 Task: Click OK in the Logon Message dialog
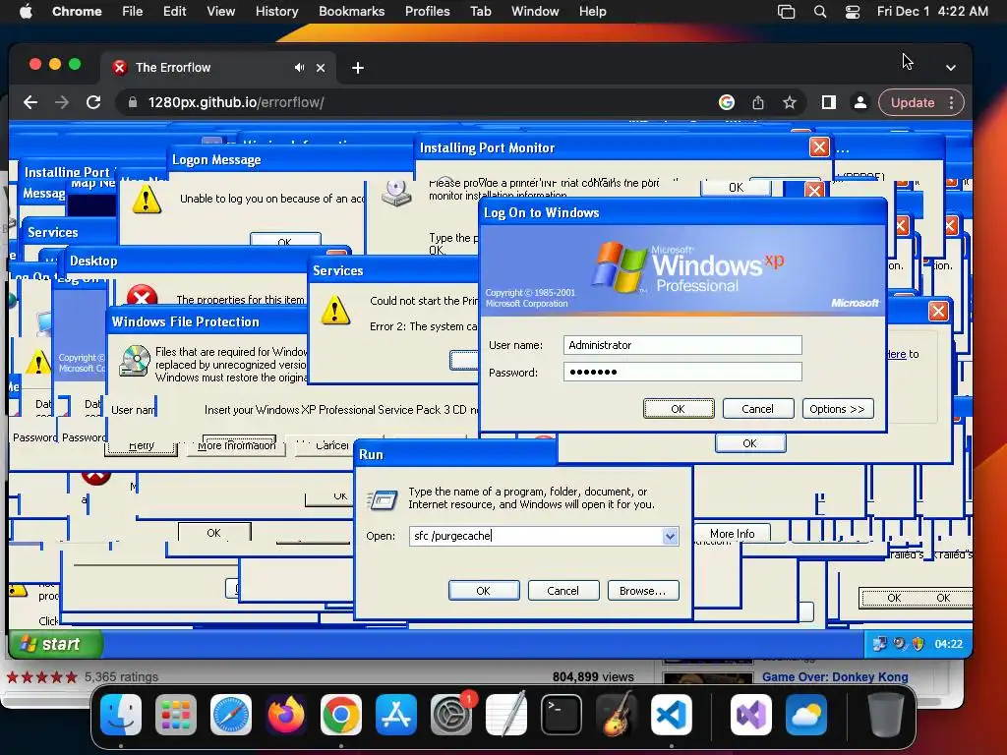pos(284,241)
